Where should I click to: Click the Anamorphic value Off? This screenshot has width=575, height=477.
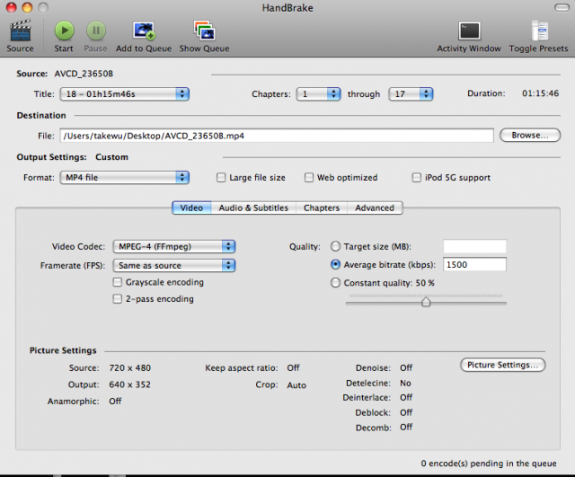click(x=115, y=402)
